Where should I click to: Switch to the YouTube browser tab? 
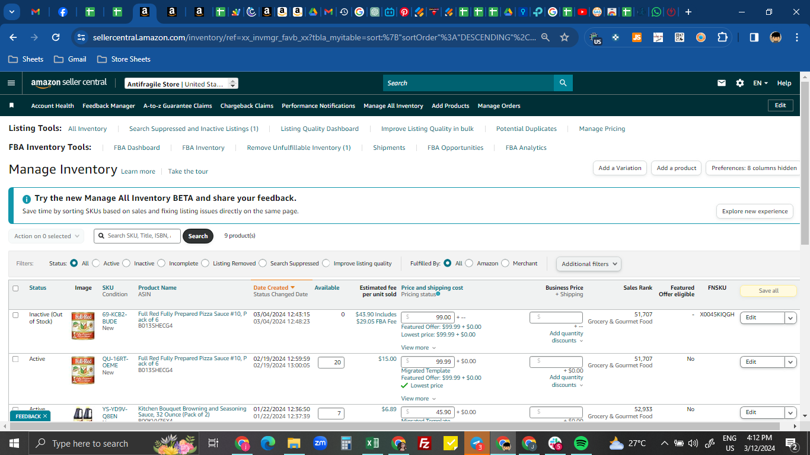point(582,12)
